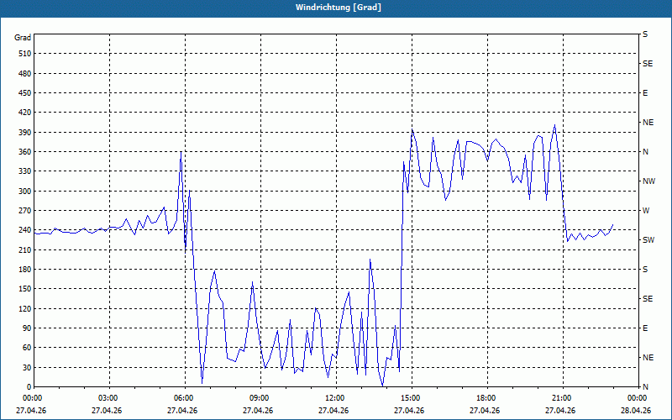
Task: Click the NW label on the compass axis
Action: point(648,181)
